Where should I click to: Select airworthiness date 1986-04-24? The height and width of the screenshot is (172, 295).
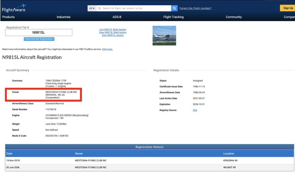click(199, 92)
